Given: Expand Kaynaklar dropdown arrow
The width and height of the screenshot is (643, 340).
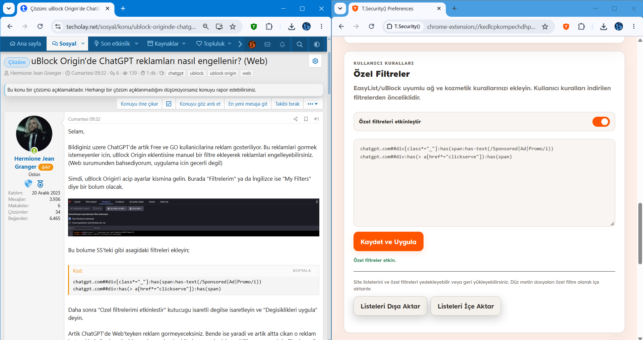Looking at the screenshot, I should pos(184,44).
